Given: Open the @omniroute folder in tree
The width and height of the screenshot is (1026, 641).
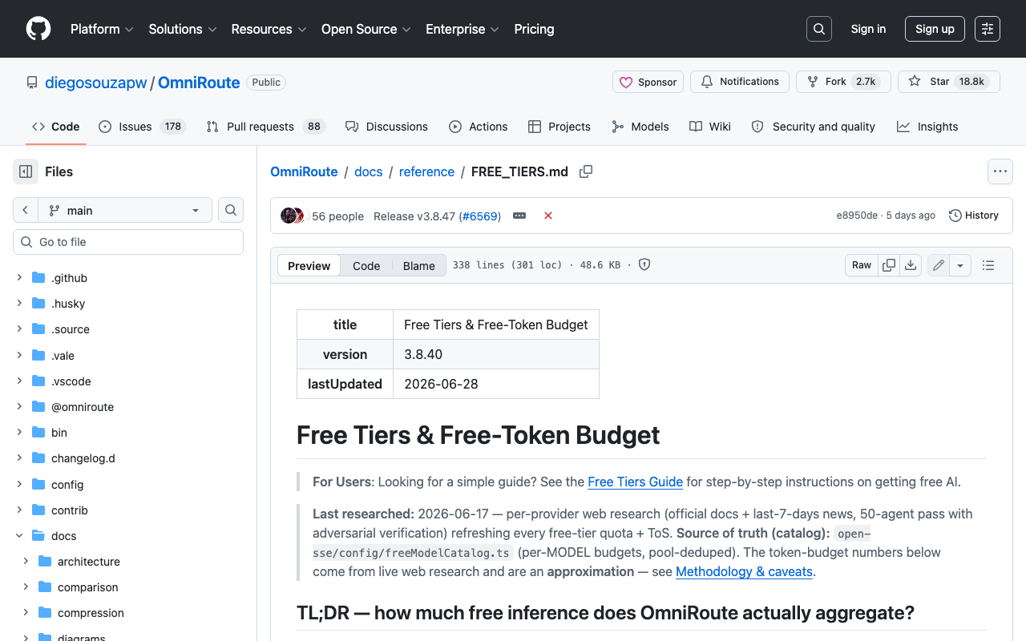Looking at the screenshot, I should pyautogui.click(x=83, y=407).
